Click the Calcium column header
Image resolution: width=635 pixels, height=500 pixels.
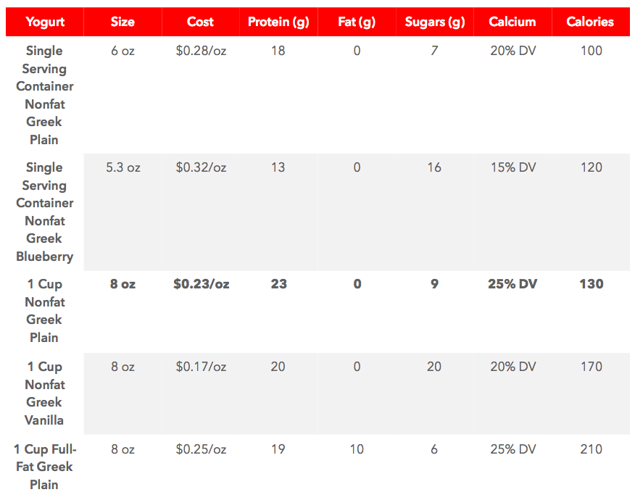coord(512,22)
